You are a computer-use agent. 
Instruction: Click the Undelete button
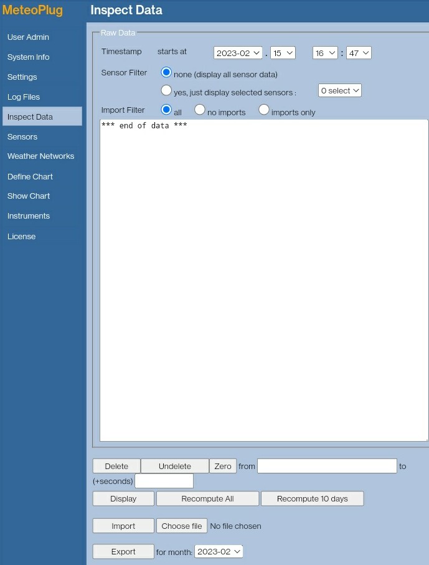coord(175,466)
